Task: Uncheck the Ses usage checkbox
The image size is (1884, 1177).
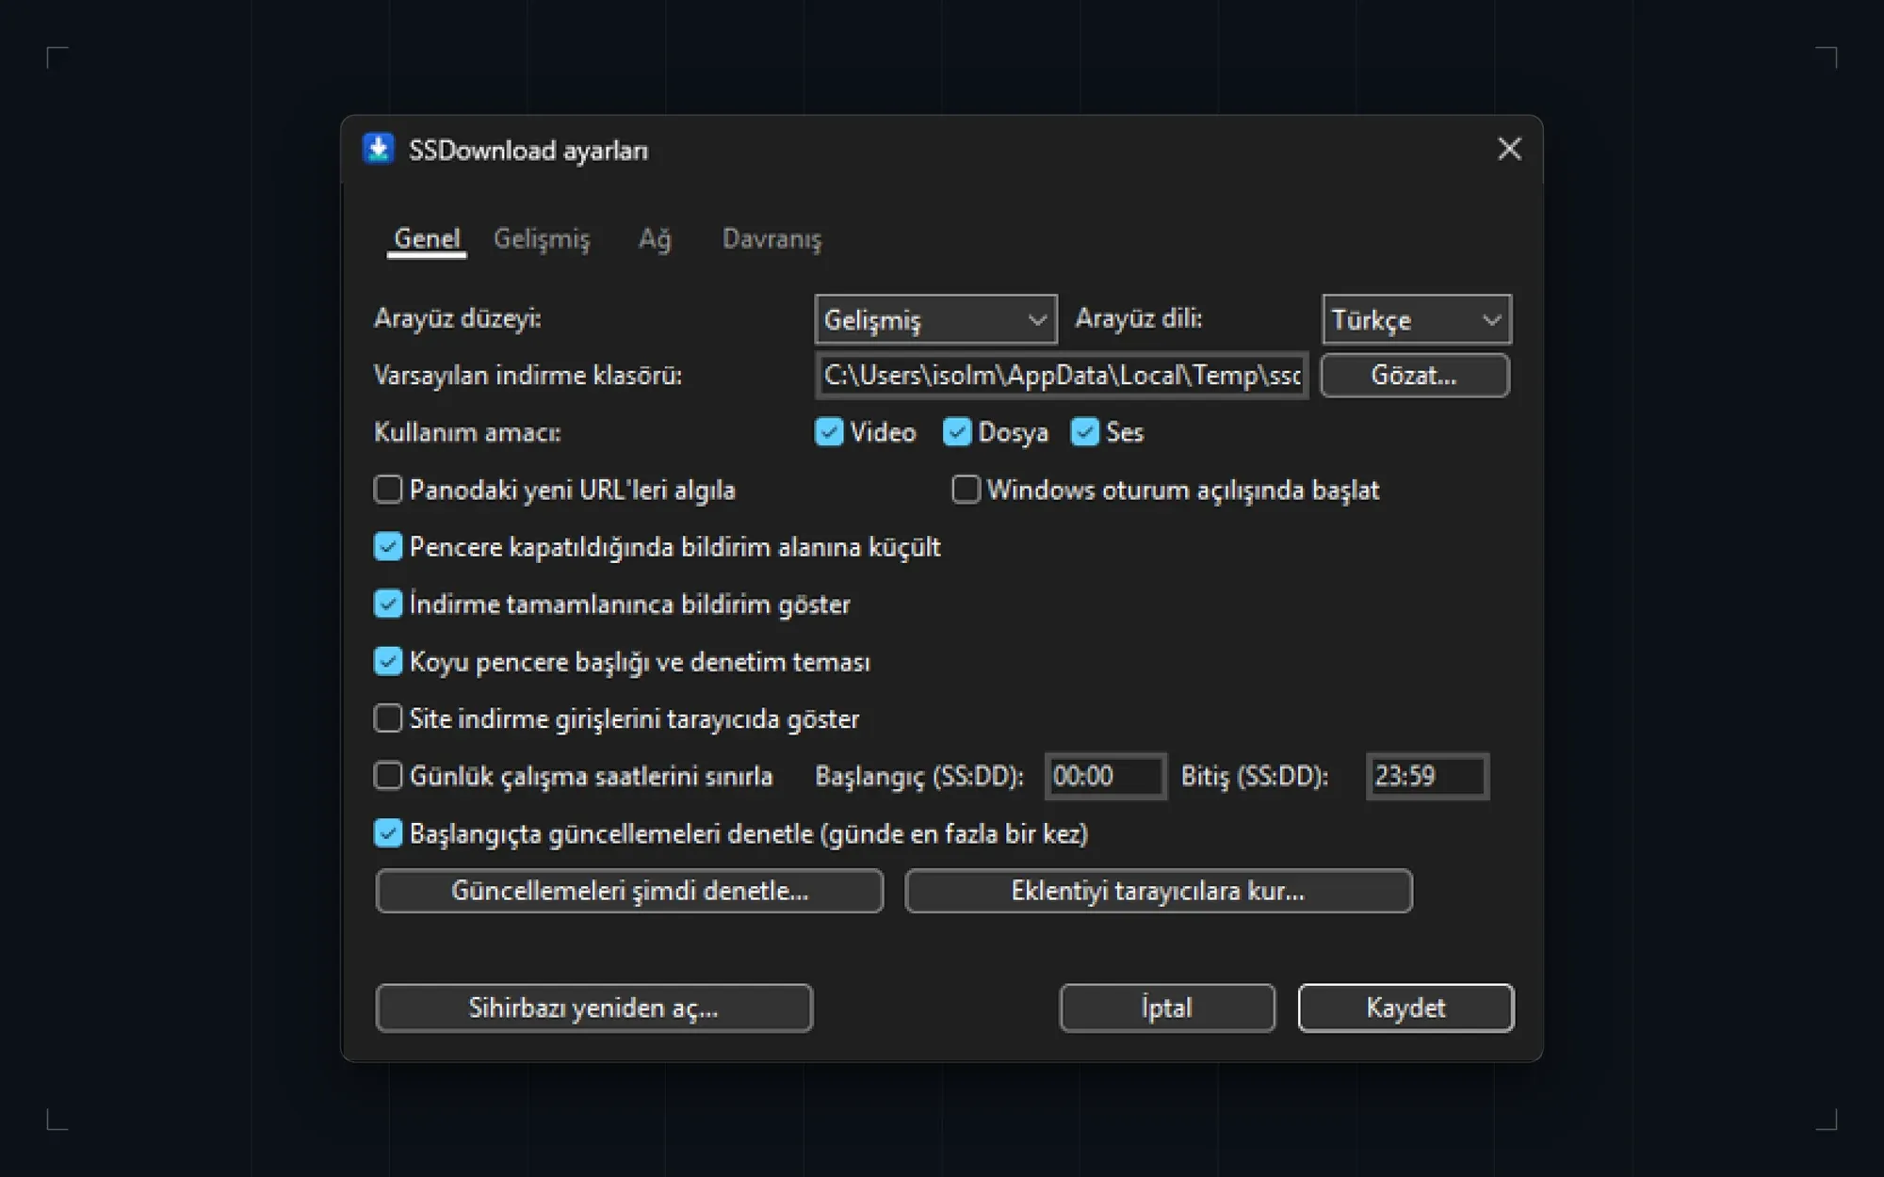Action: click(x=1085, y=432)
